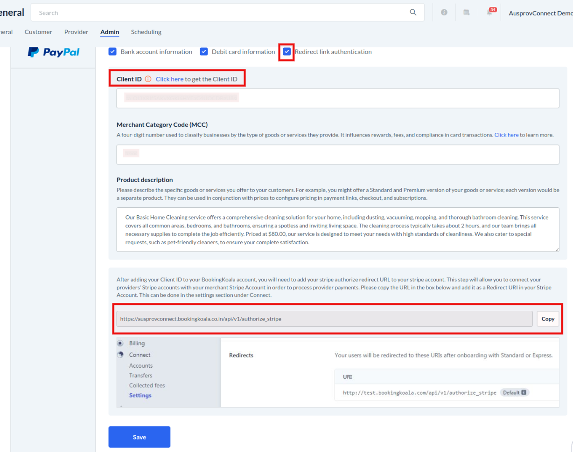Select the Admin tab
This screenshot has width=573, height=452.
[110, 32]
